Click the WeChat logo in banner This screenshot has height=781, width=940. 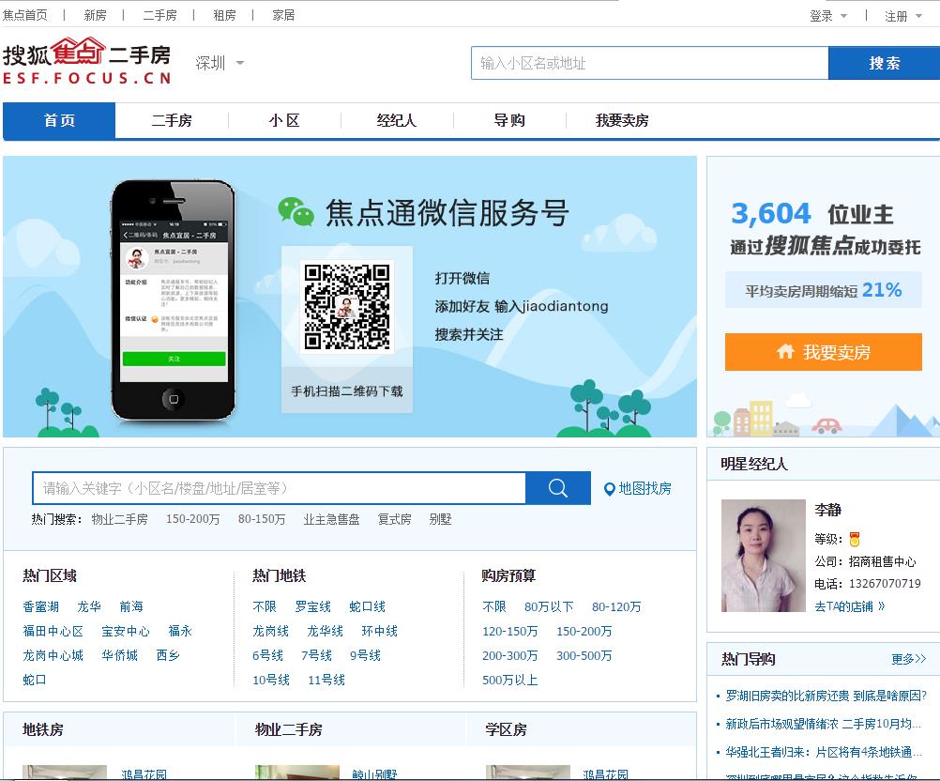pyautogui.click(x=296, y=212)
